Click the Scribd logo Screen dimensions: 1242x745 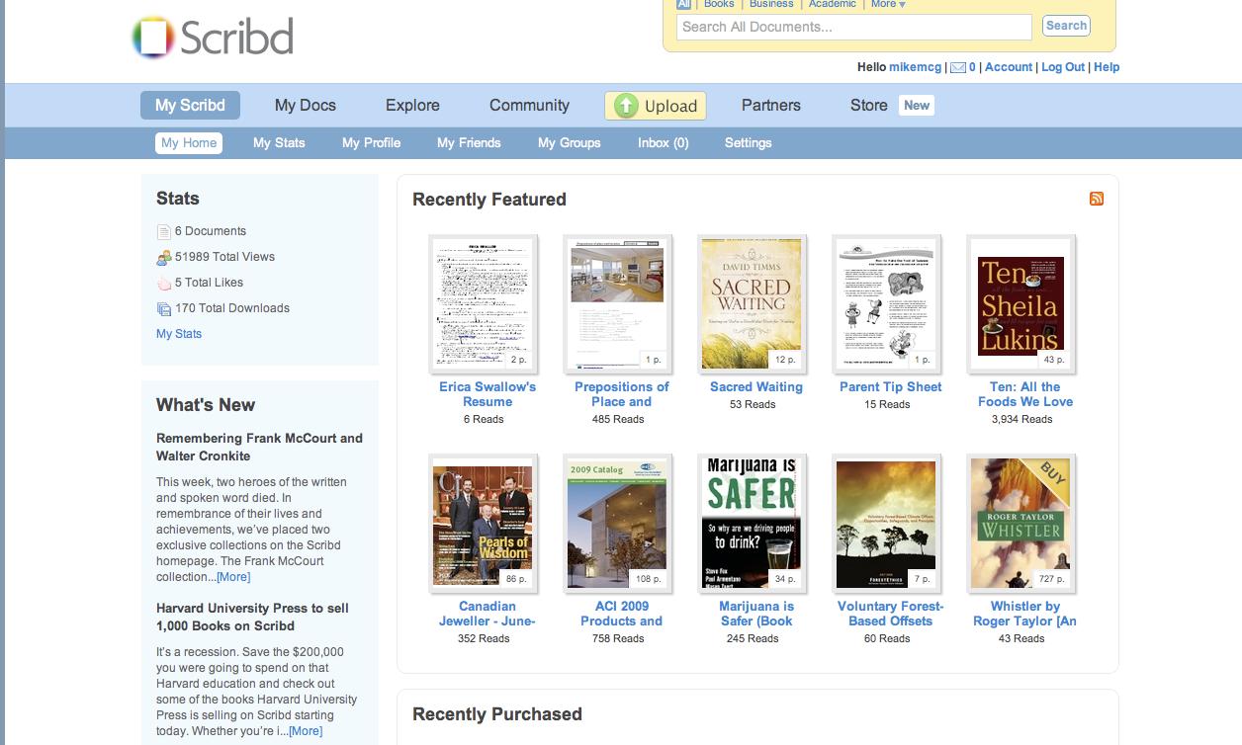point(211,38)
